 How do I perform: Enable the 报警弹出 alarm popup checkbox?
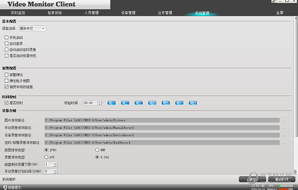tap(6, 74)
